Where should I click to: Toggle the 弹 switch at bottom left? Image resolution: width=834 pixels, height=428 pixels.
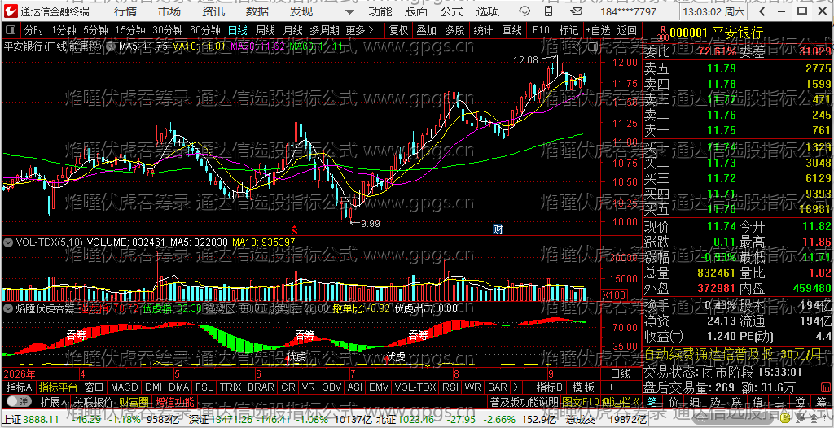[19, 401]
